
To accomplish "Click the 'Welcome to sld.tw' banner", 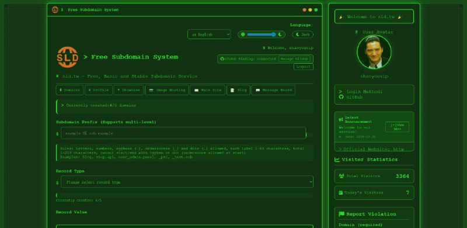I will tap(374, 16).
